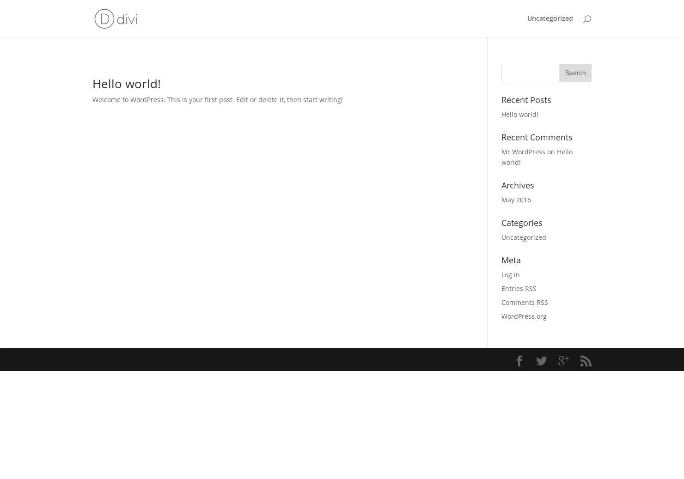
Task: Open the Hello world! post title
Action: pyautogui.click(x=127, y=84)
